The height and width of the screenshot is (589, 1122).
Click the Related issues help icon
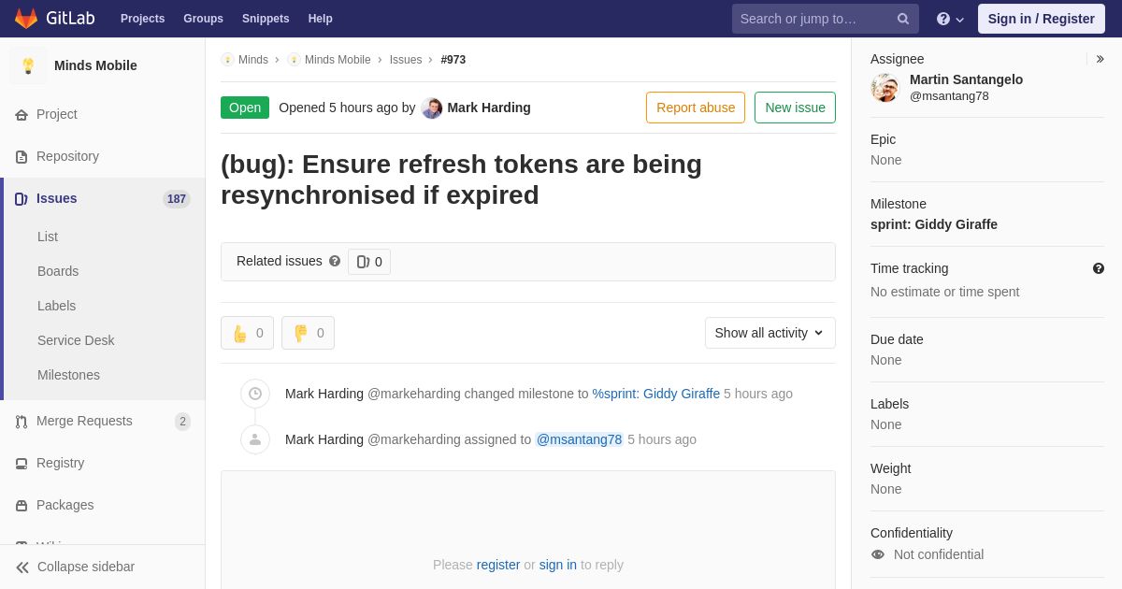coord(335,261)
